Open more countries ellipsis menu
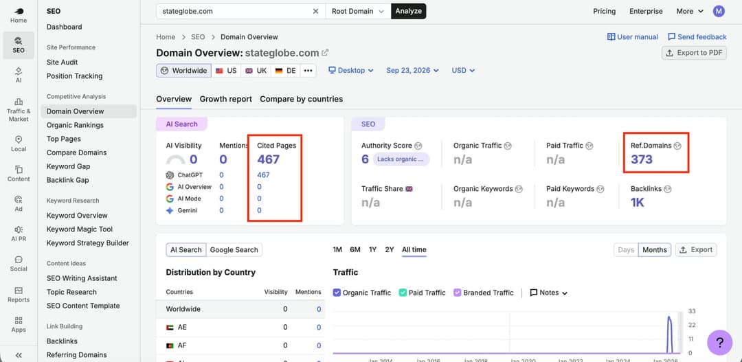This screenshot has height=362, width=742. pos(308,71)
